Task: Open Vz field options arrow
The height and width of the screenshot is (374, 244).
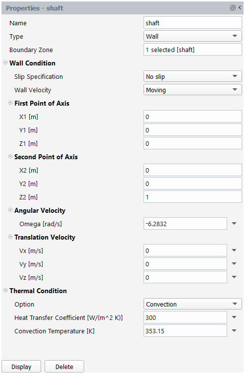Action: pyautogui.click(x=234, y=277)
